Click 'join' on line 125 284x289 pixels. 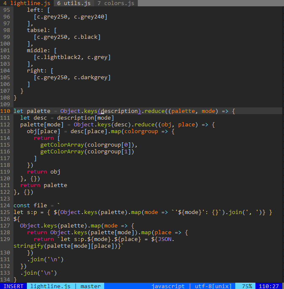[235, 212]
